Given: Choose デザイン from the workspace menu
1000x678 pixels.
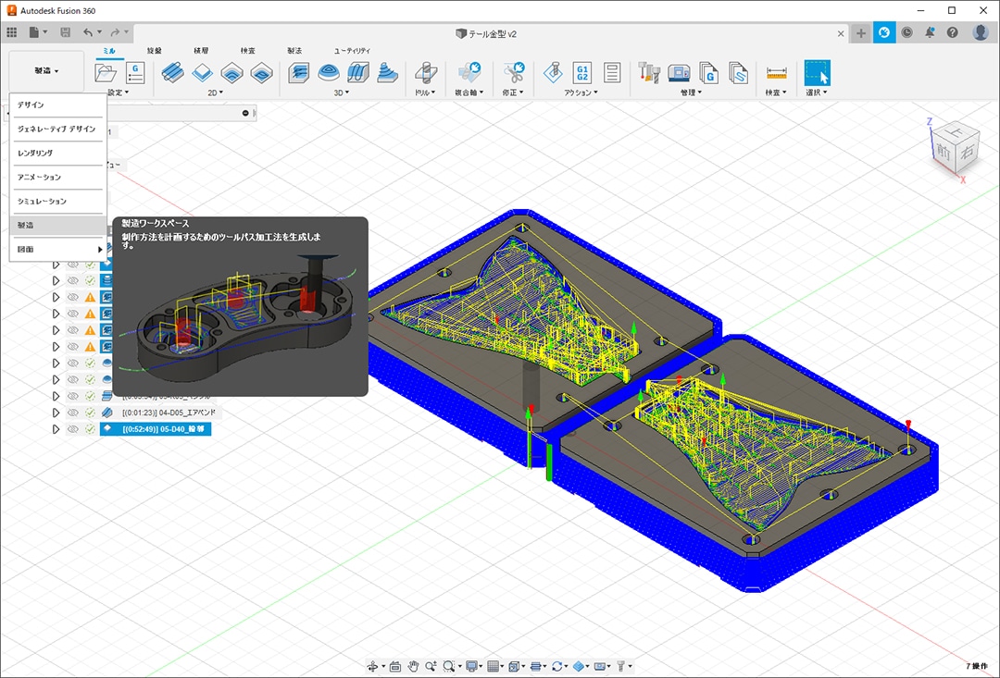Looking at the screenshot, I should (x=31, y=105).
